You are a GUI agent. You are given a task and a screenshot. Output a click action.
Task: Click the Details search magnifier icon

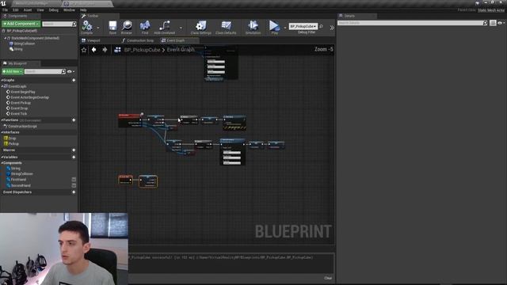click(x=485, y=23)
